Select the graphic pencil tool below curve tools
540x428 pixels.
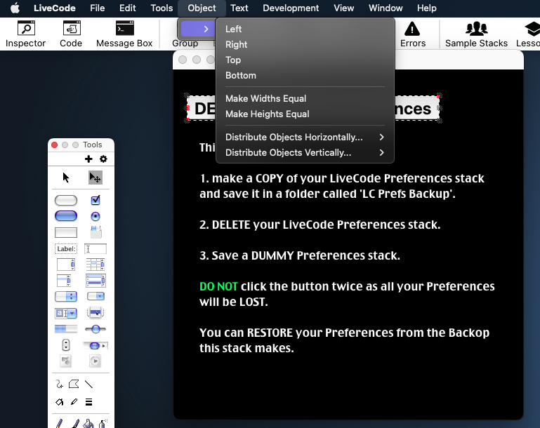74,402
